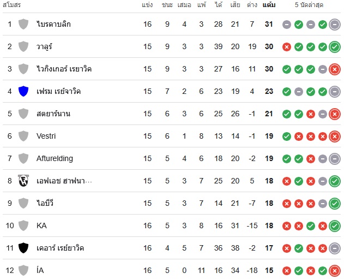Viewport: 344px width, 279px height.
Task: Click the ชนะ wins column header
Action: (x=167, y=5)
